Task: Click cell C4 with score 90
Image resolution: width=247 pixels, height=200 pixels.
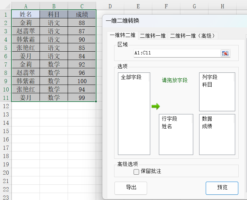Action: click(82, 39)
